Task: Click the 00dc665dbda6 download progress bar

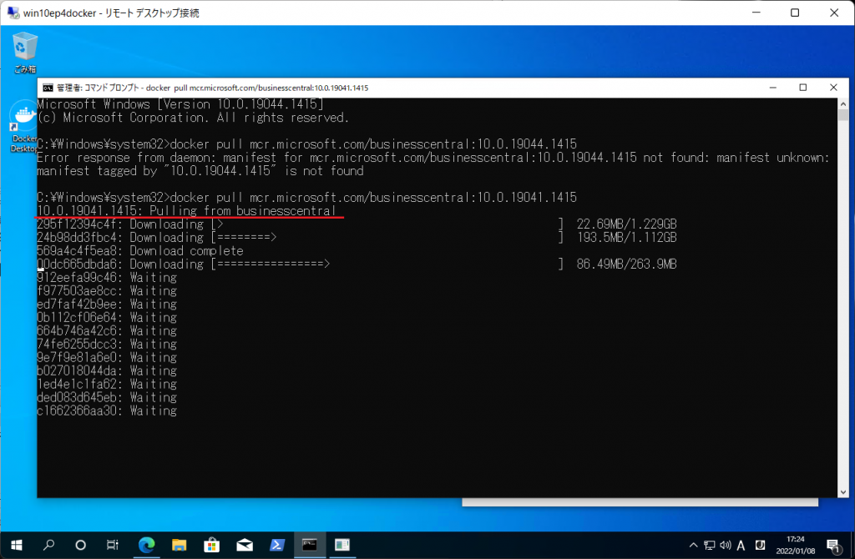Action: [387, 264]
